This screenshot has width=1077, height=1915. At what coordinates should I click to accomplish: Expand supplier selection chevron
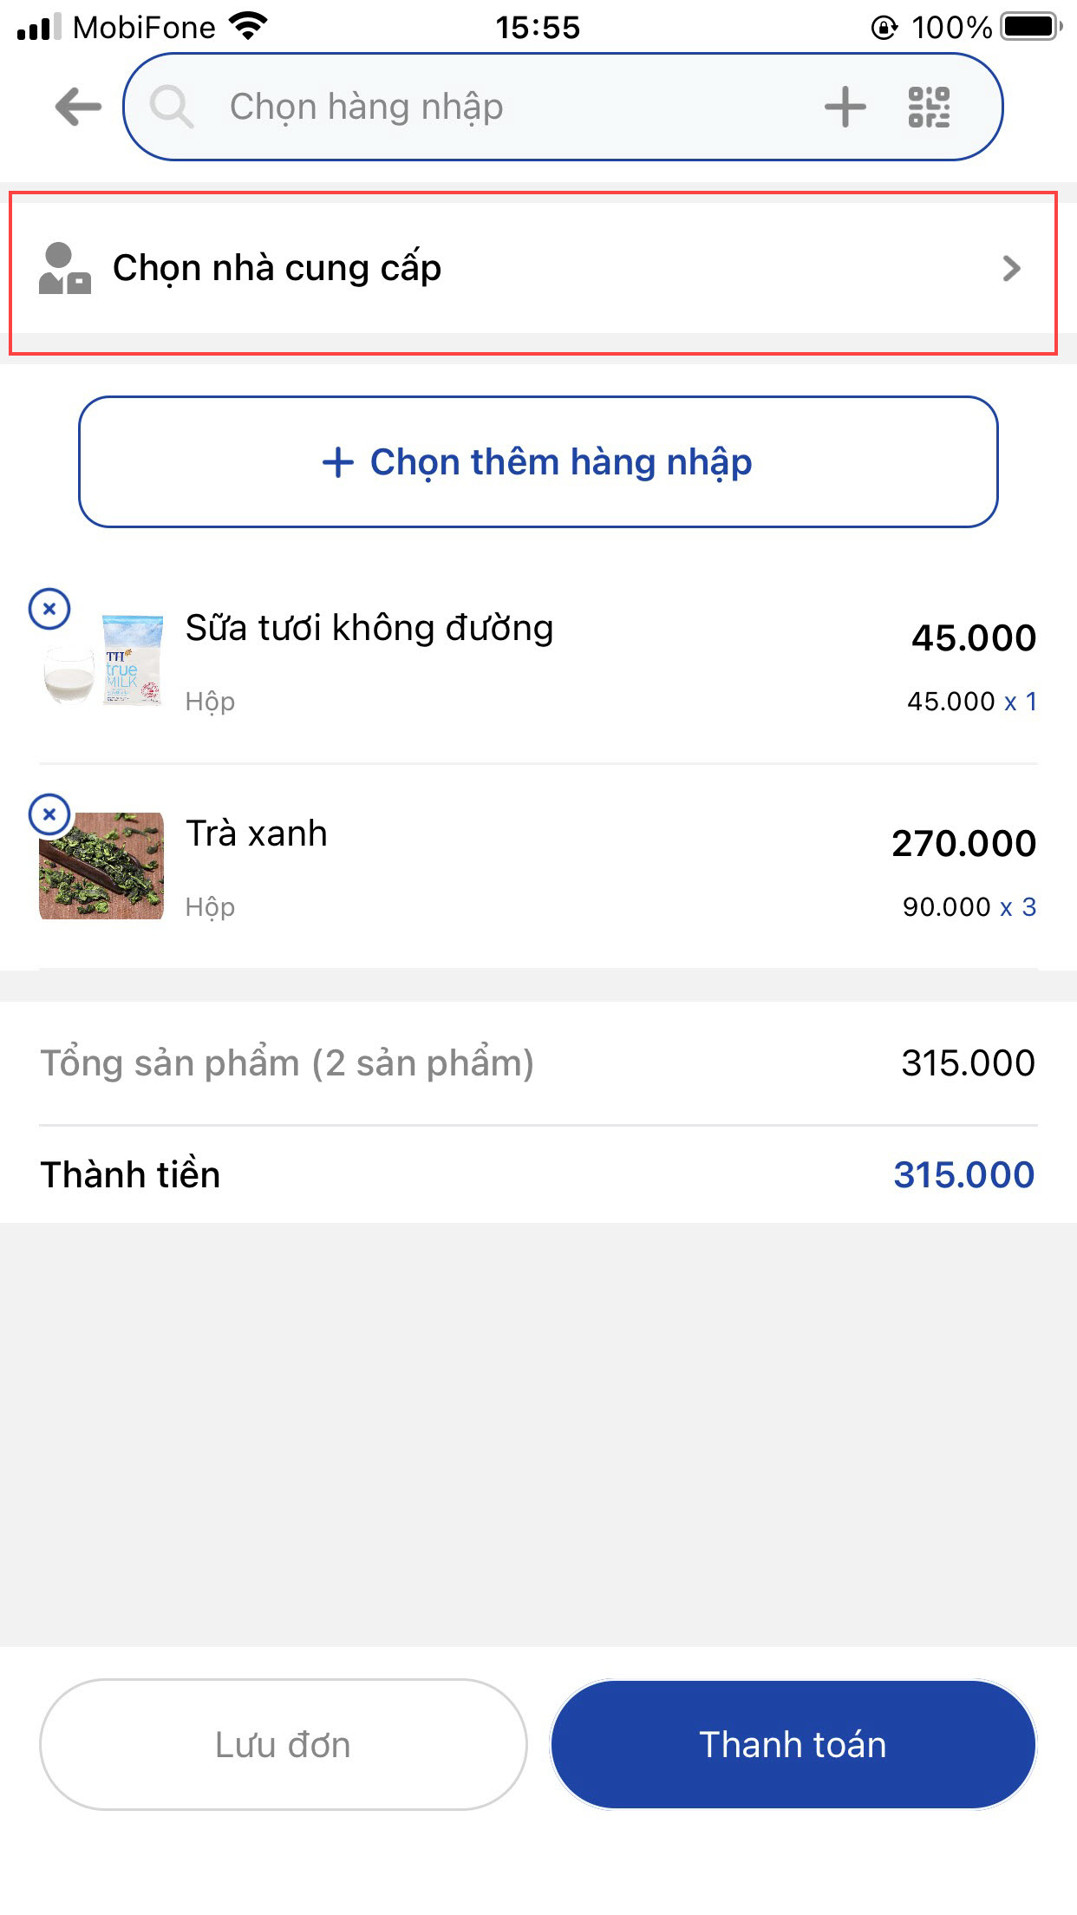(1011, 269)
